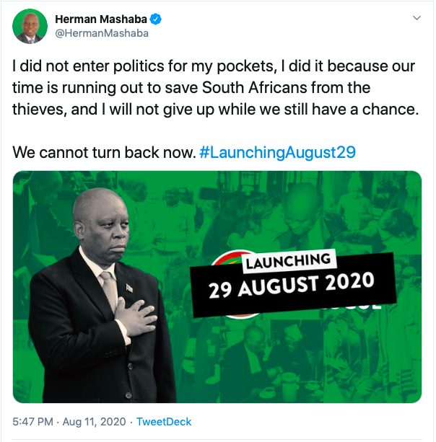Click the TweetDeck source link
Screen dimensions: 436x442
[164, 422]
